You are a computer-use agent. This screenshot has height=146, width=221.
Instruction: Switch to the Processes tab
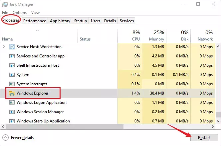(x=11, y=20)
